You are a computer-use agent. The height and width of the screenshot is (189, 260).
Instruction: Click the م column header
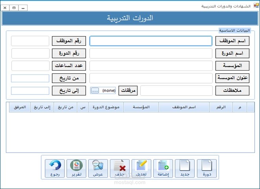(x=240, y=107)
